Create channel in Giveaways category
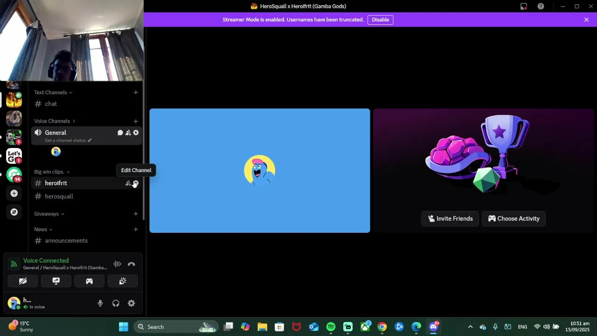This screenshot has height=336, width=597. (x=136, y=214)
